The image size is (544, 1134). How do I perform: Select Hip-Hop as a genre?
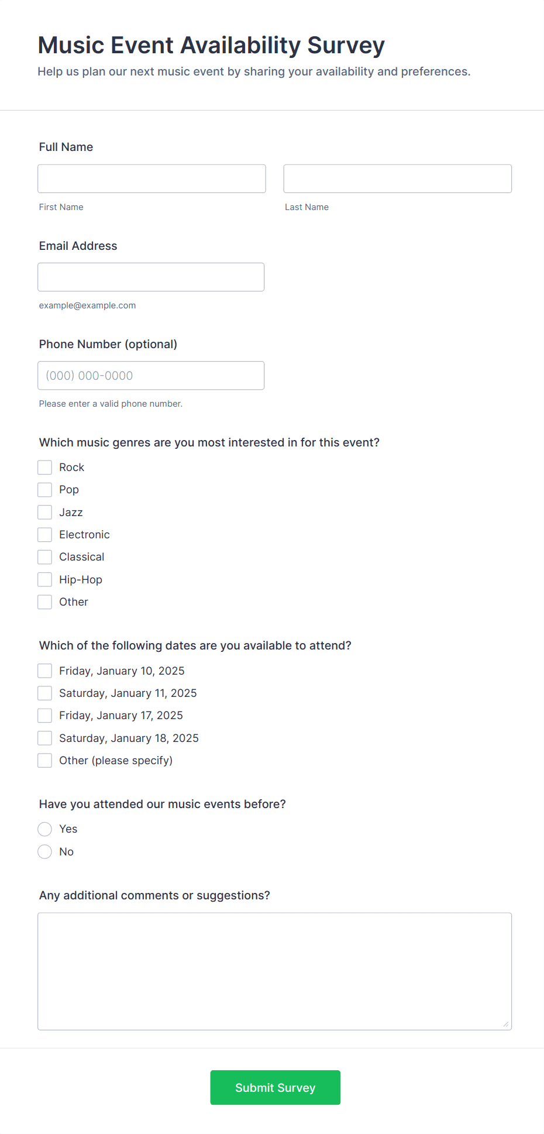(45, 580)
